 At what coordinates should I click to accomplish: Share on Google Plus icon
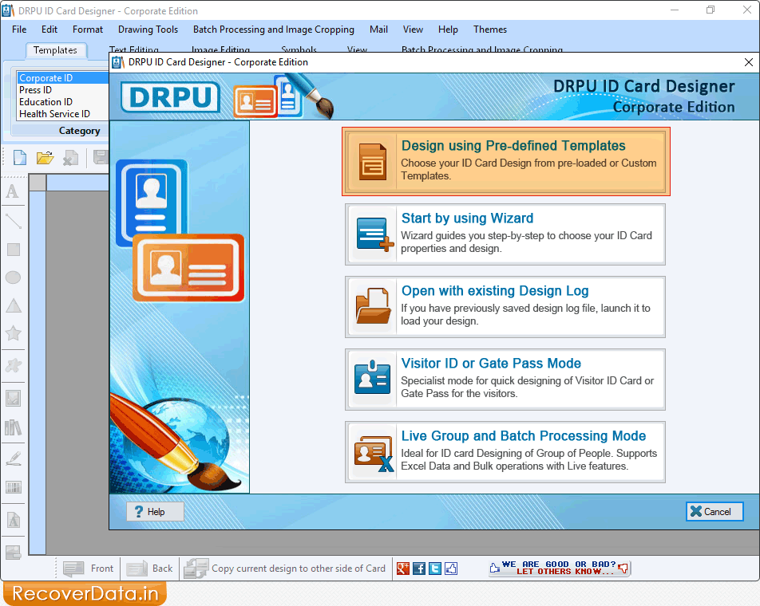click(403, 569)
